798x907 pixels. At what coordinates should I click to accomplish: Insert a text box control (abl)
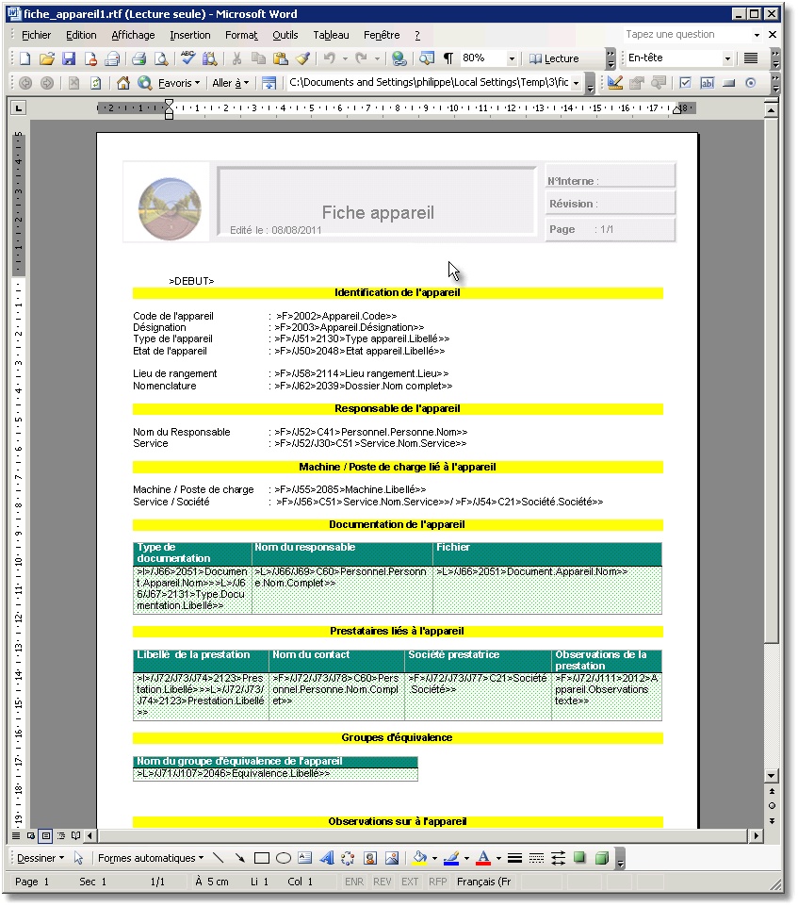click(707, 83)
